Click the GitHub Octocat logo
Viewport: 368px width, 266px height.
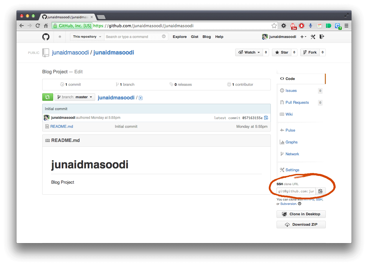click(x=46, y=37)
